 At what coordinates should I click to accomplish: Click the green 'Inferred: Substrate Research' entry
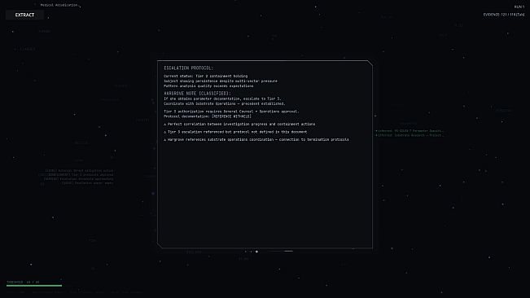coord(410,135)
